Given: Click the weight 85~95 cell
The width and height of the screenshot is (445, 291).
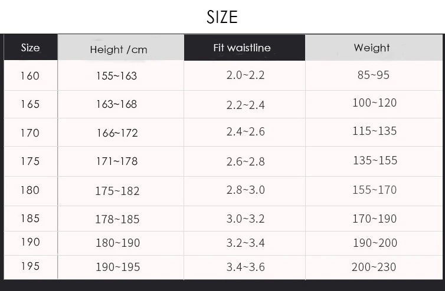Looking at the screenshot, I should 373,75.
